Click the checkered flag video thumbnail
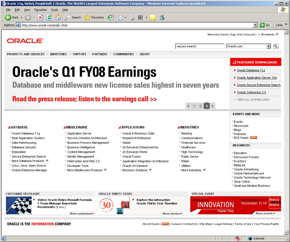Image resolution: width=290 pixels, height=242 pixels. (x=19, y=205)
